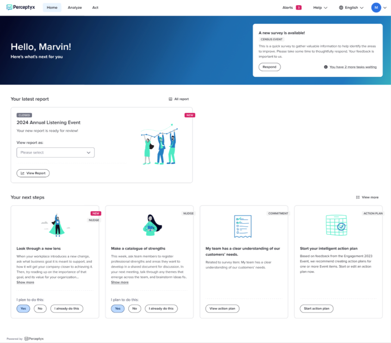The height and width of the screenshot is (343, 391).
Task: Select Yes for 'Make a catalogue of strengths'
Action: (118, 309)
